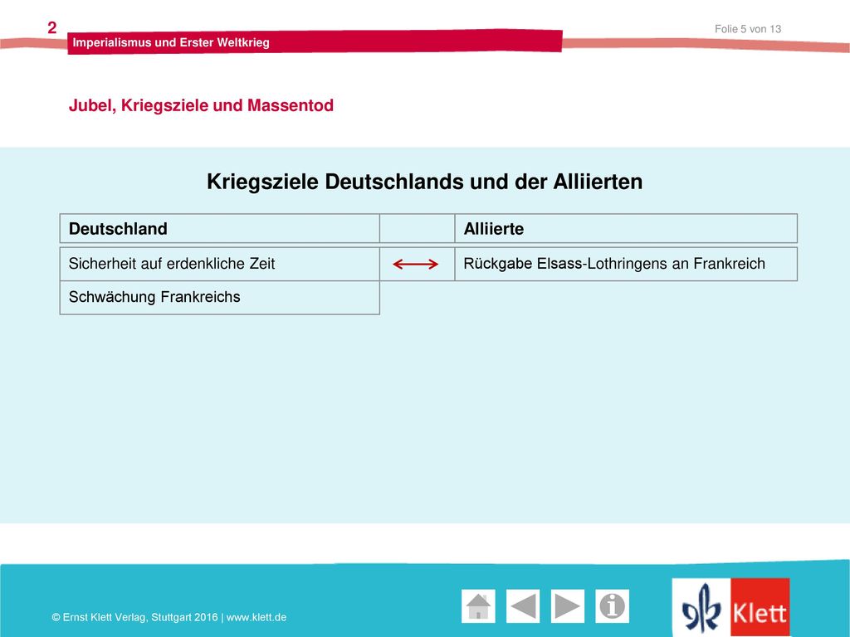Click cell 'Rückgabe Elsass-Lothringens an Frankreich'
Viewport: 850px width, 637px height.
click(626, 264)
